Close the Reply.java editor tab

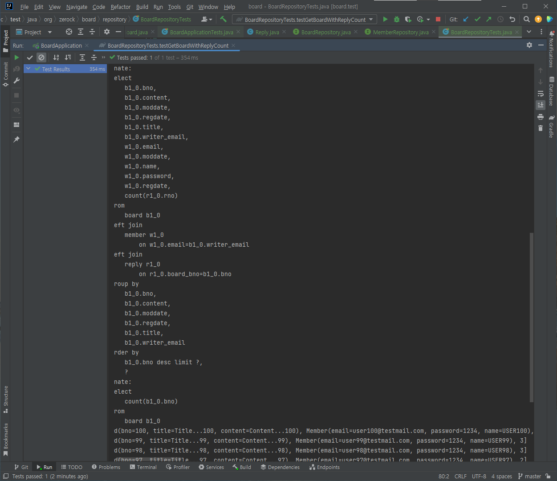pyautogui.click(x=284, y=32)
